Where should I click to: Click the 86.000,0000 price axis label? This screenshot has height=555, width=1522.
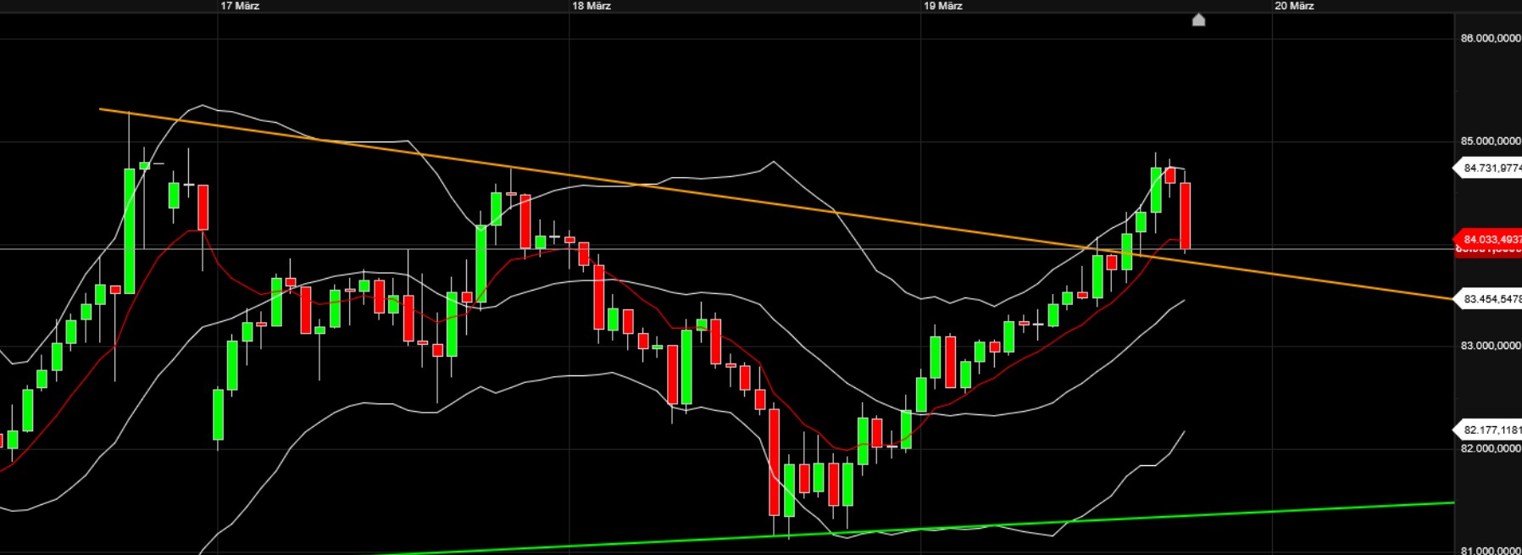pos(1491,38)
